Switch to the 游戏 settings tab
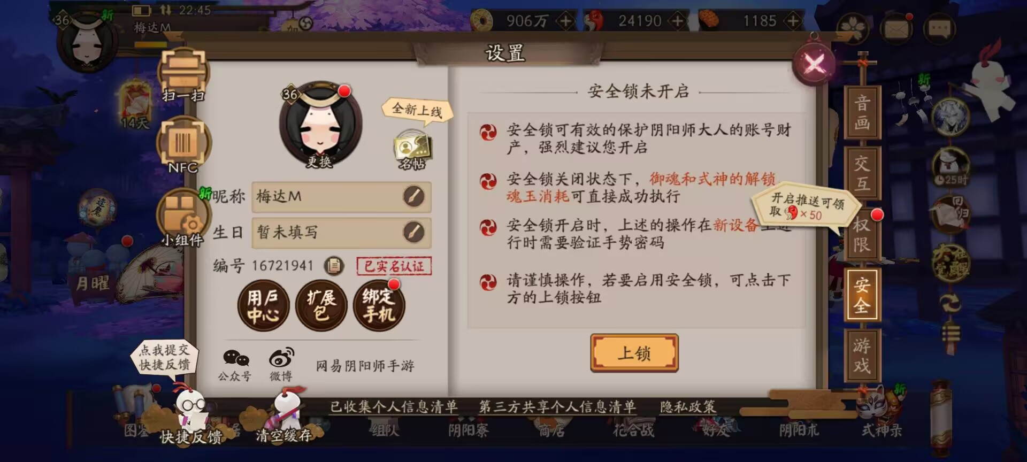 point(862,356)
